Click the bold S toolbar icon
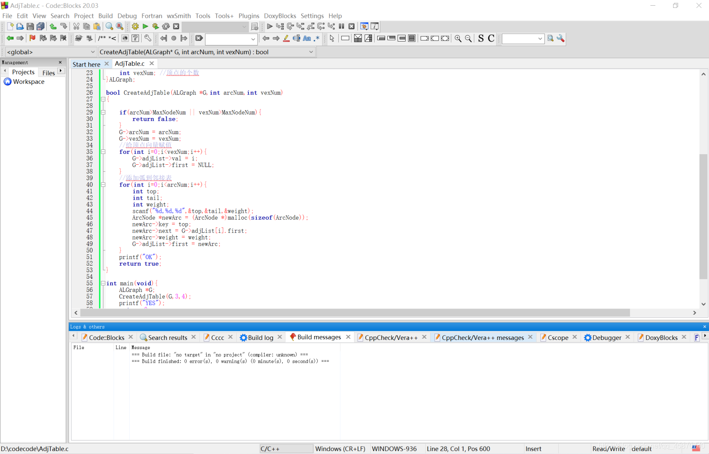 point(481,38)
